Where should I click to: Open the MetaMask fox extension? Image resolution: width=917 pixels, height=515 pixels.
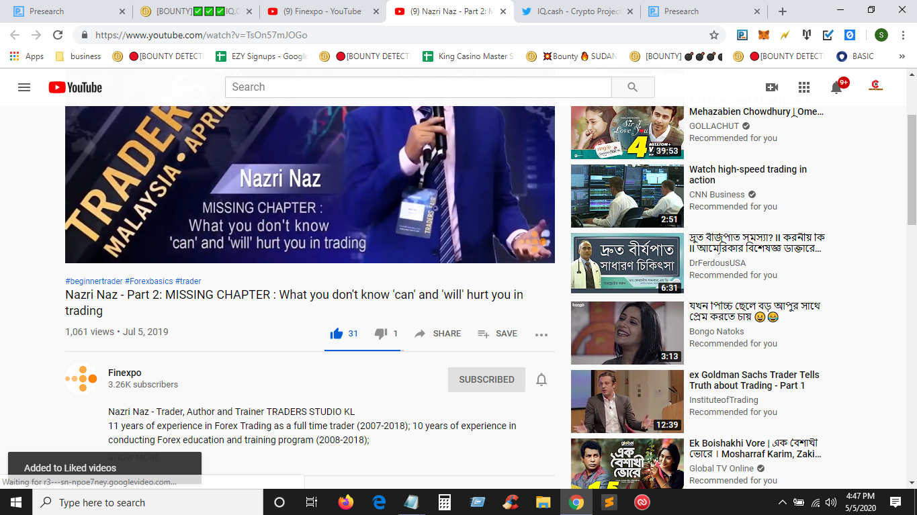tap(764, 35)
